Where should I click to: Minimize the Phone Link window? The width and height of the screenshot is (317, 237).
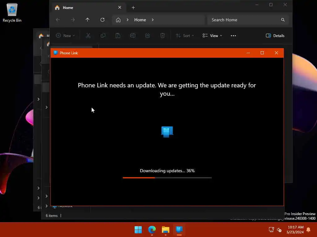click(x=248, y=53)
